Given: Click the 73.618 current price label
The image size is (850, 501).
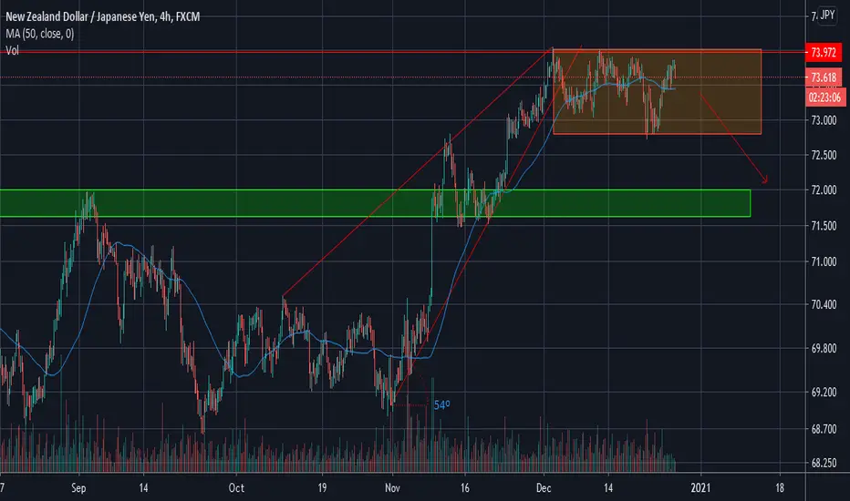Looking at the screenshot, I should point(824,77).
